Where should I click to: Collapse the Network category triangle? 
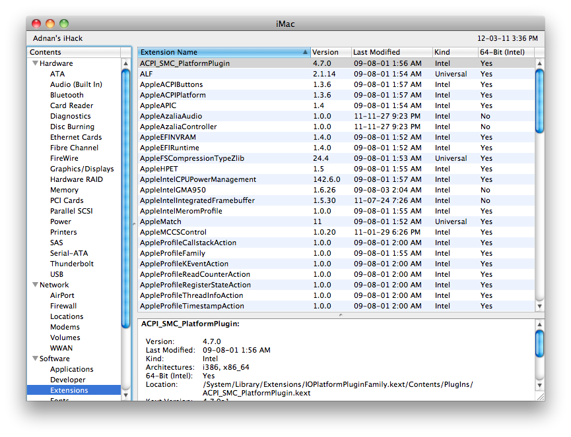click(x=36, y=285)
